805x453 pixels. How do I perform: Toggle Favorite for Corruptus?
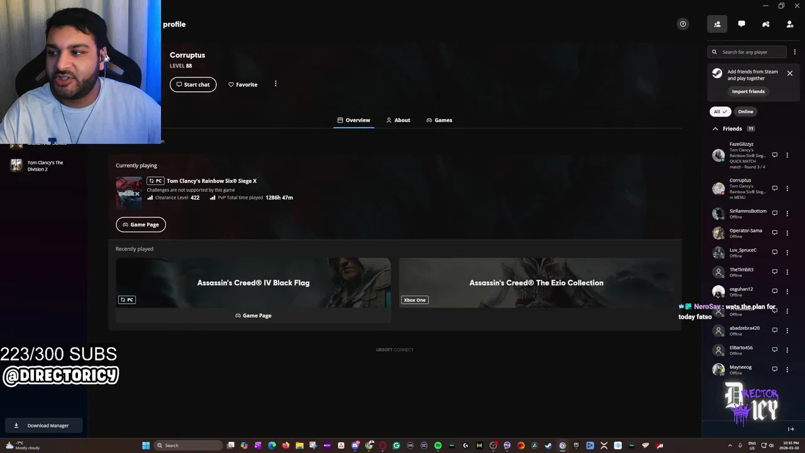(x=243, y=84)
